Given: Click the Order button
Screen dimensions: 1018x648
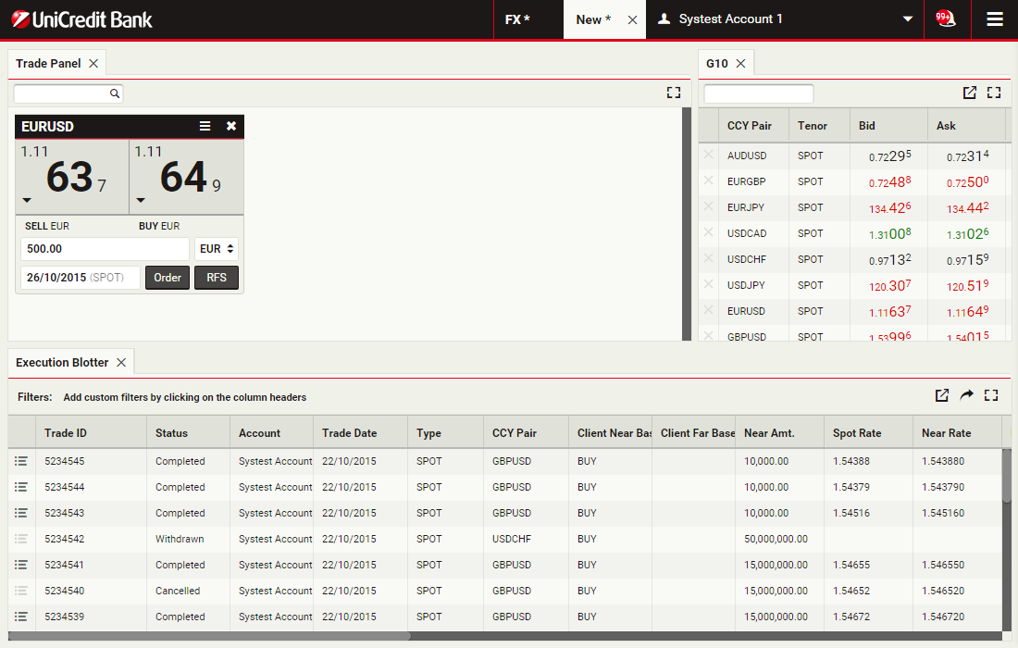Looking at the screenshot, I should pyautogui.click(x=168, y=278).
